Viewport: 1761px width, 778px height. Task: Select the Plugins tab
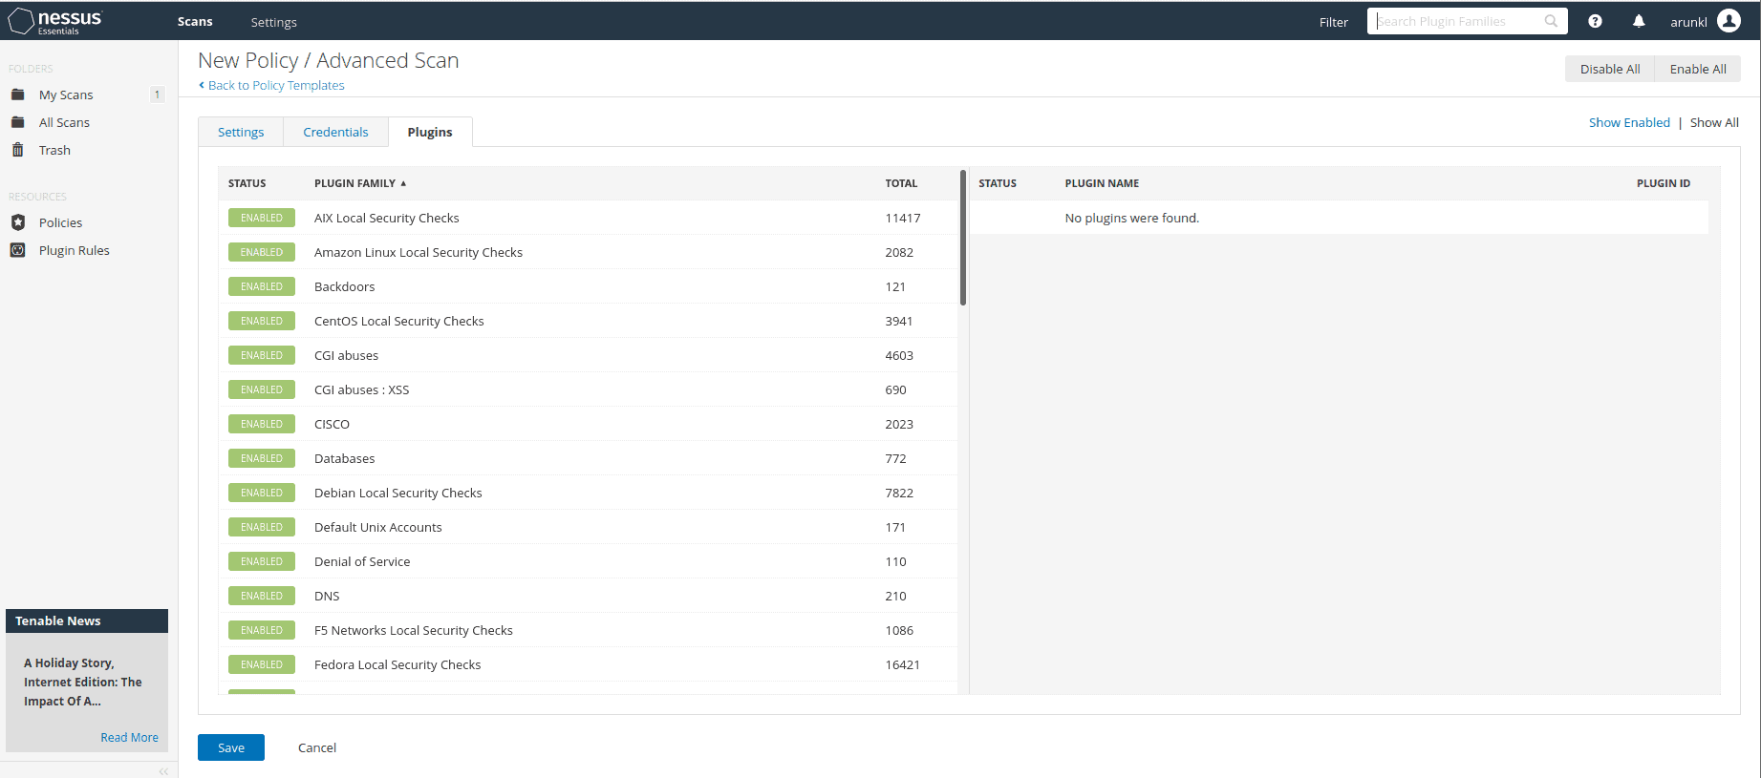click(x=430, y=132)
